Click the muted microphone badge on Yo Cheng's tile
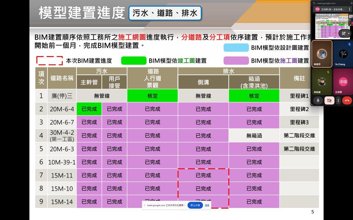This screenshot has width=353, height=220. (349, 44)
